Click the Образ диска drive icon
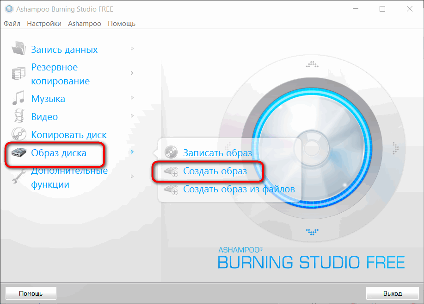This screenshot has width=424, height=304. click(19, 153)
